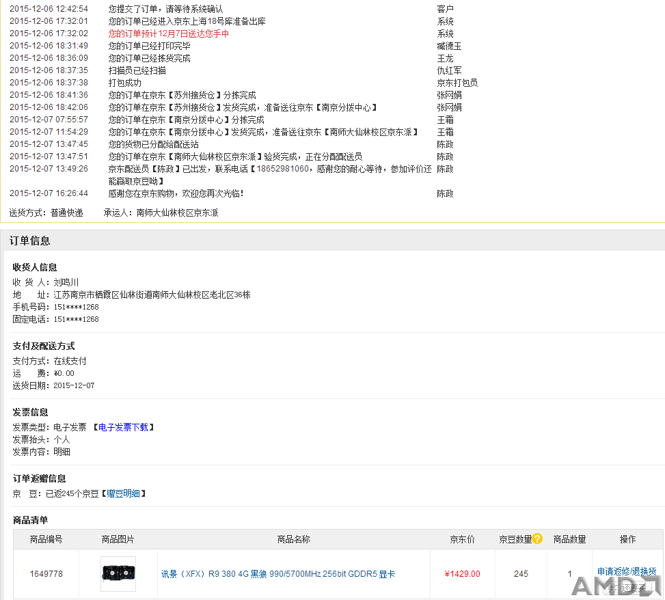Click the 京豆数量 question mark icon

pos(537,538)
